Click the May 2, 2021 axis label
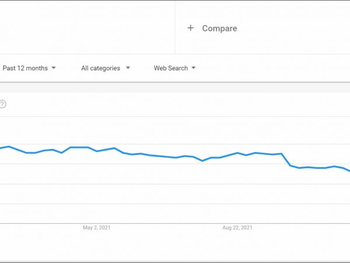The image size is (350, 263). 97,227
